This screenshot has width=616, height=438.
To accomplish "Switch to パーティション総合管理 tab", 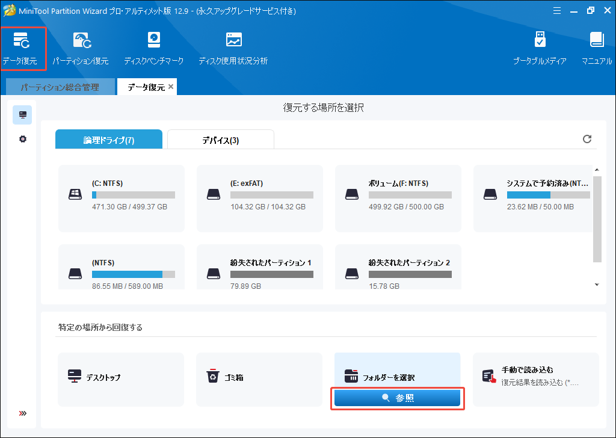I will [x=60, y=87].
